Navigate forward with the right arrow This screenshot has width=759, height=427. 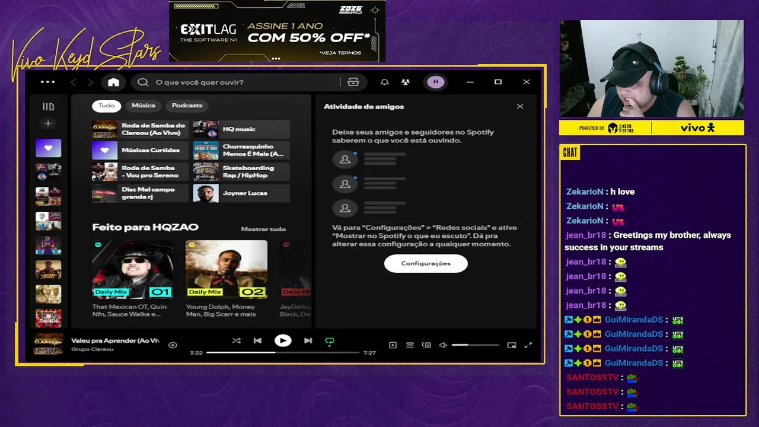pyautogui.click(x=90, y=82)
